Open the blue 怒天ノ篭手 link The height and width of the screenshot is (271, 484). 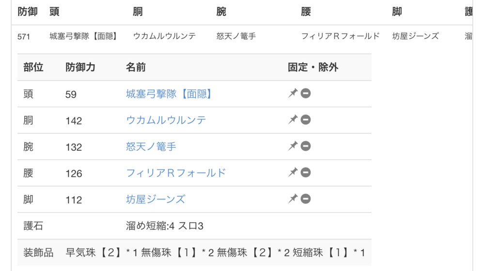click(151, 146)
